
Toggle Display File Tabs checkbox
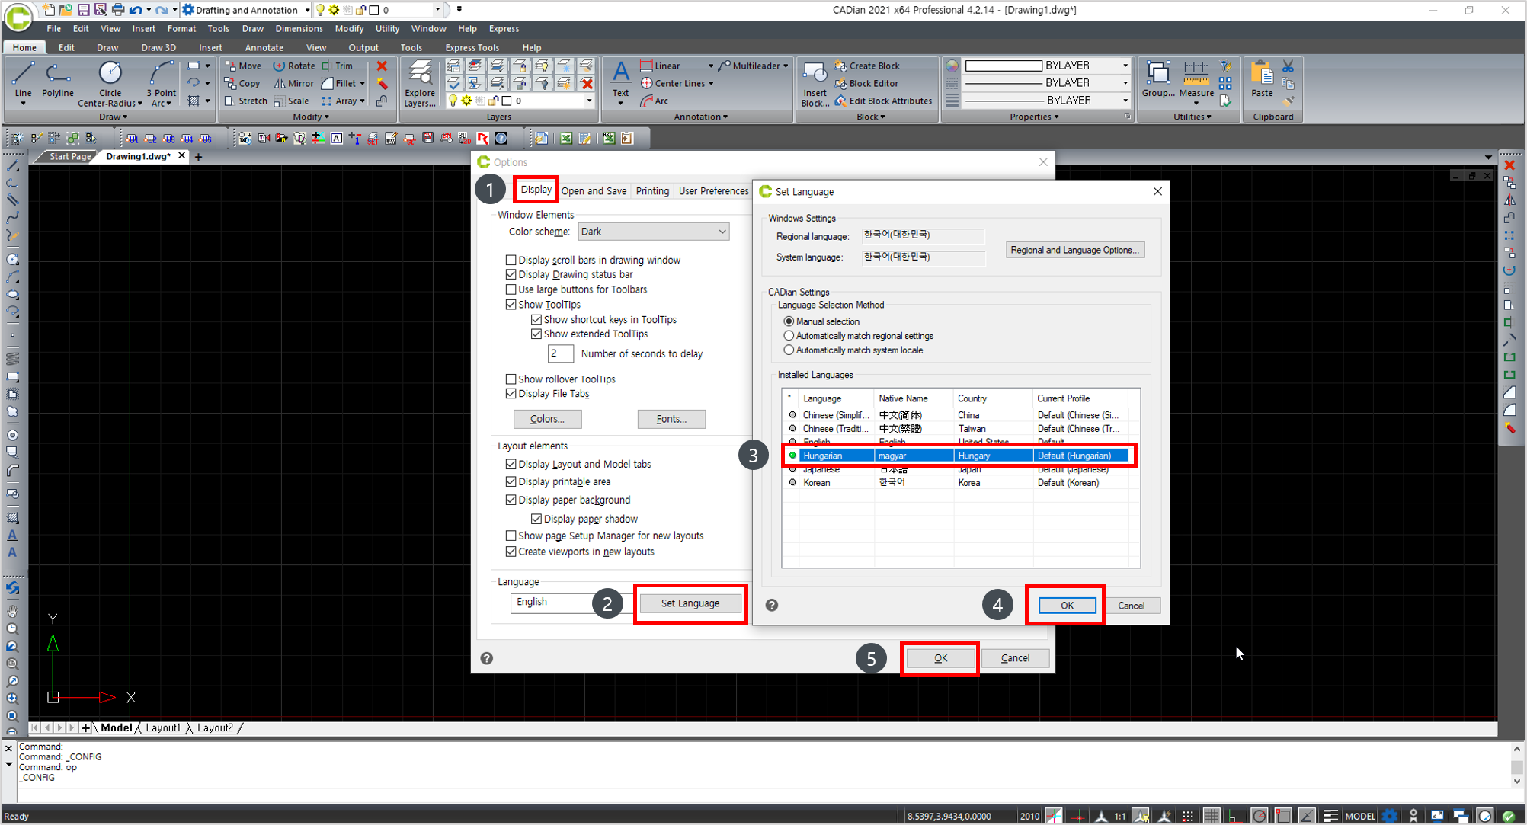pyautogui.click(x=511, y=394)
